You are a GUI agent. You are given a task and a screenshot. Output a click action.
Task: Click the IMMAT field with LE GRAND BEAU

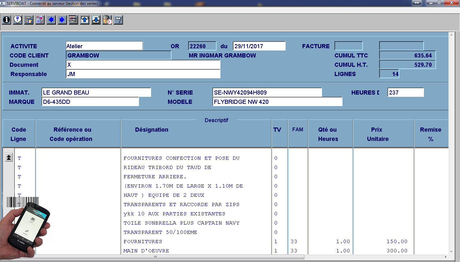[96, 92]
